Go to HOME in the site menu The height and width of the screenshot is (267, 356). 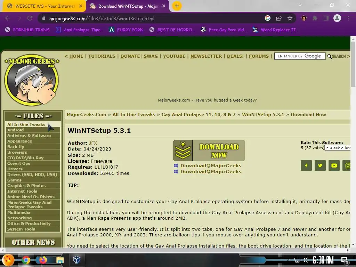coord(76,56)
